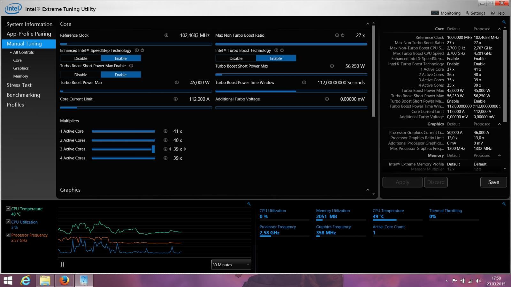511x287 pixels.
Task: Open Firefox from the taskbar
Action: pos(64,281)
